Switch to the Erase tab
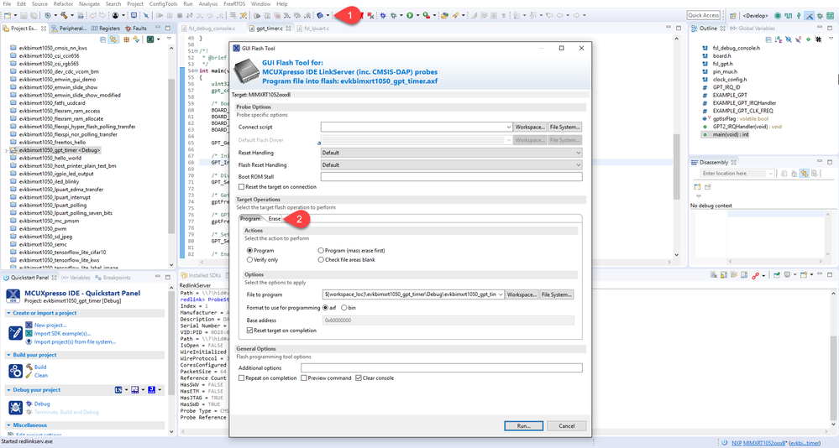Viewport: 839px width, 448px height. (274, 219)
